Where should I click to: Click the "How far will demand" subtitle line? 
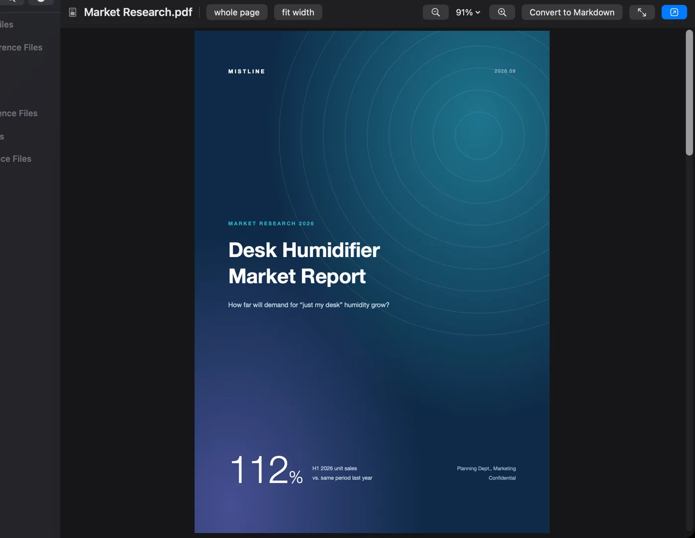pyautogui.click(x=309, y=305)
